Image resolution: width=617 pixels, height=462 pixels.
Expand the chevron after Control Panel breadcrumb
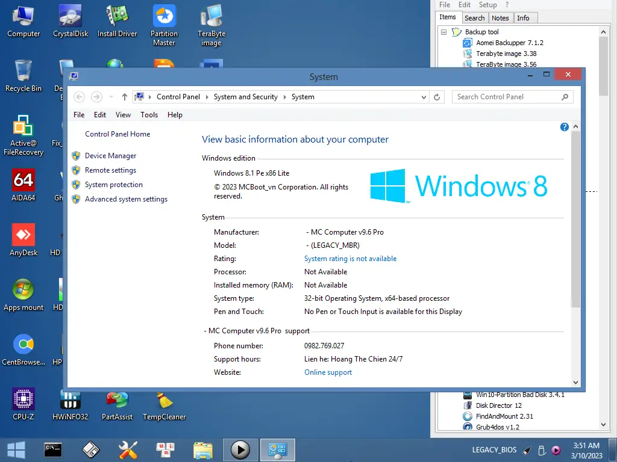(207, 97)
